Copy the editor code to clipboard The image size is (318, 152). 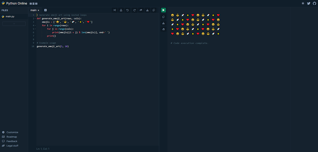[154, 10]
